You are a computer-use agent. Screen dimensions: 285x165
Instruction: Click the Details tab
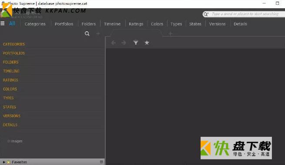click(240, 24)
